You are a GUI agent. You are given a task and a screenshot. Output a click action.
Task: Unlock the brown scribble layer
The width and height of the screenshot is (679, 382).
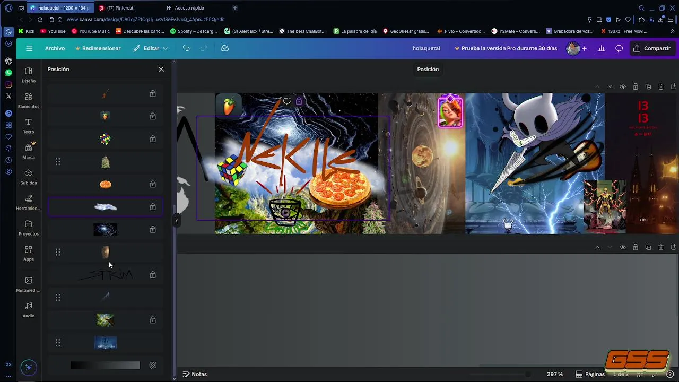(x=153, y=94)
